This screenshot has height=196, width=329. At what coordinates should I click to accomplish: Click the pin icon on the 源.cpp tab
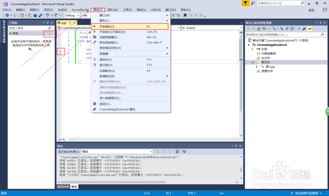(x=70, y=23)
